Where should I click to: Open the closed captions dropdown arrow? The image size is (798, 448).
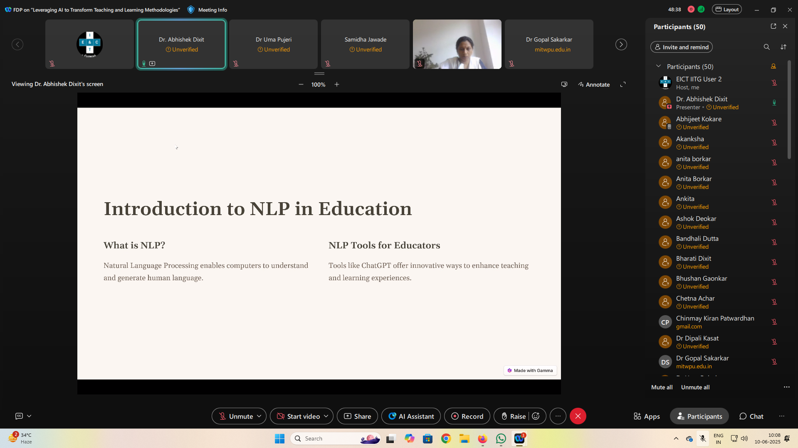[29, 416]
